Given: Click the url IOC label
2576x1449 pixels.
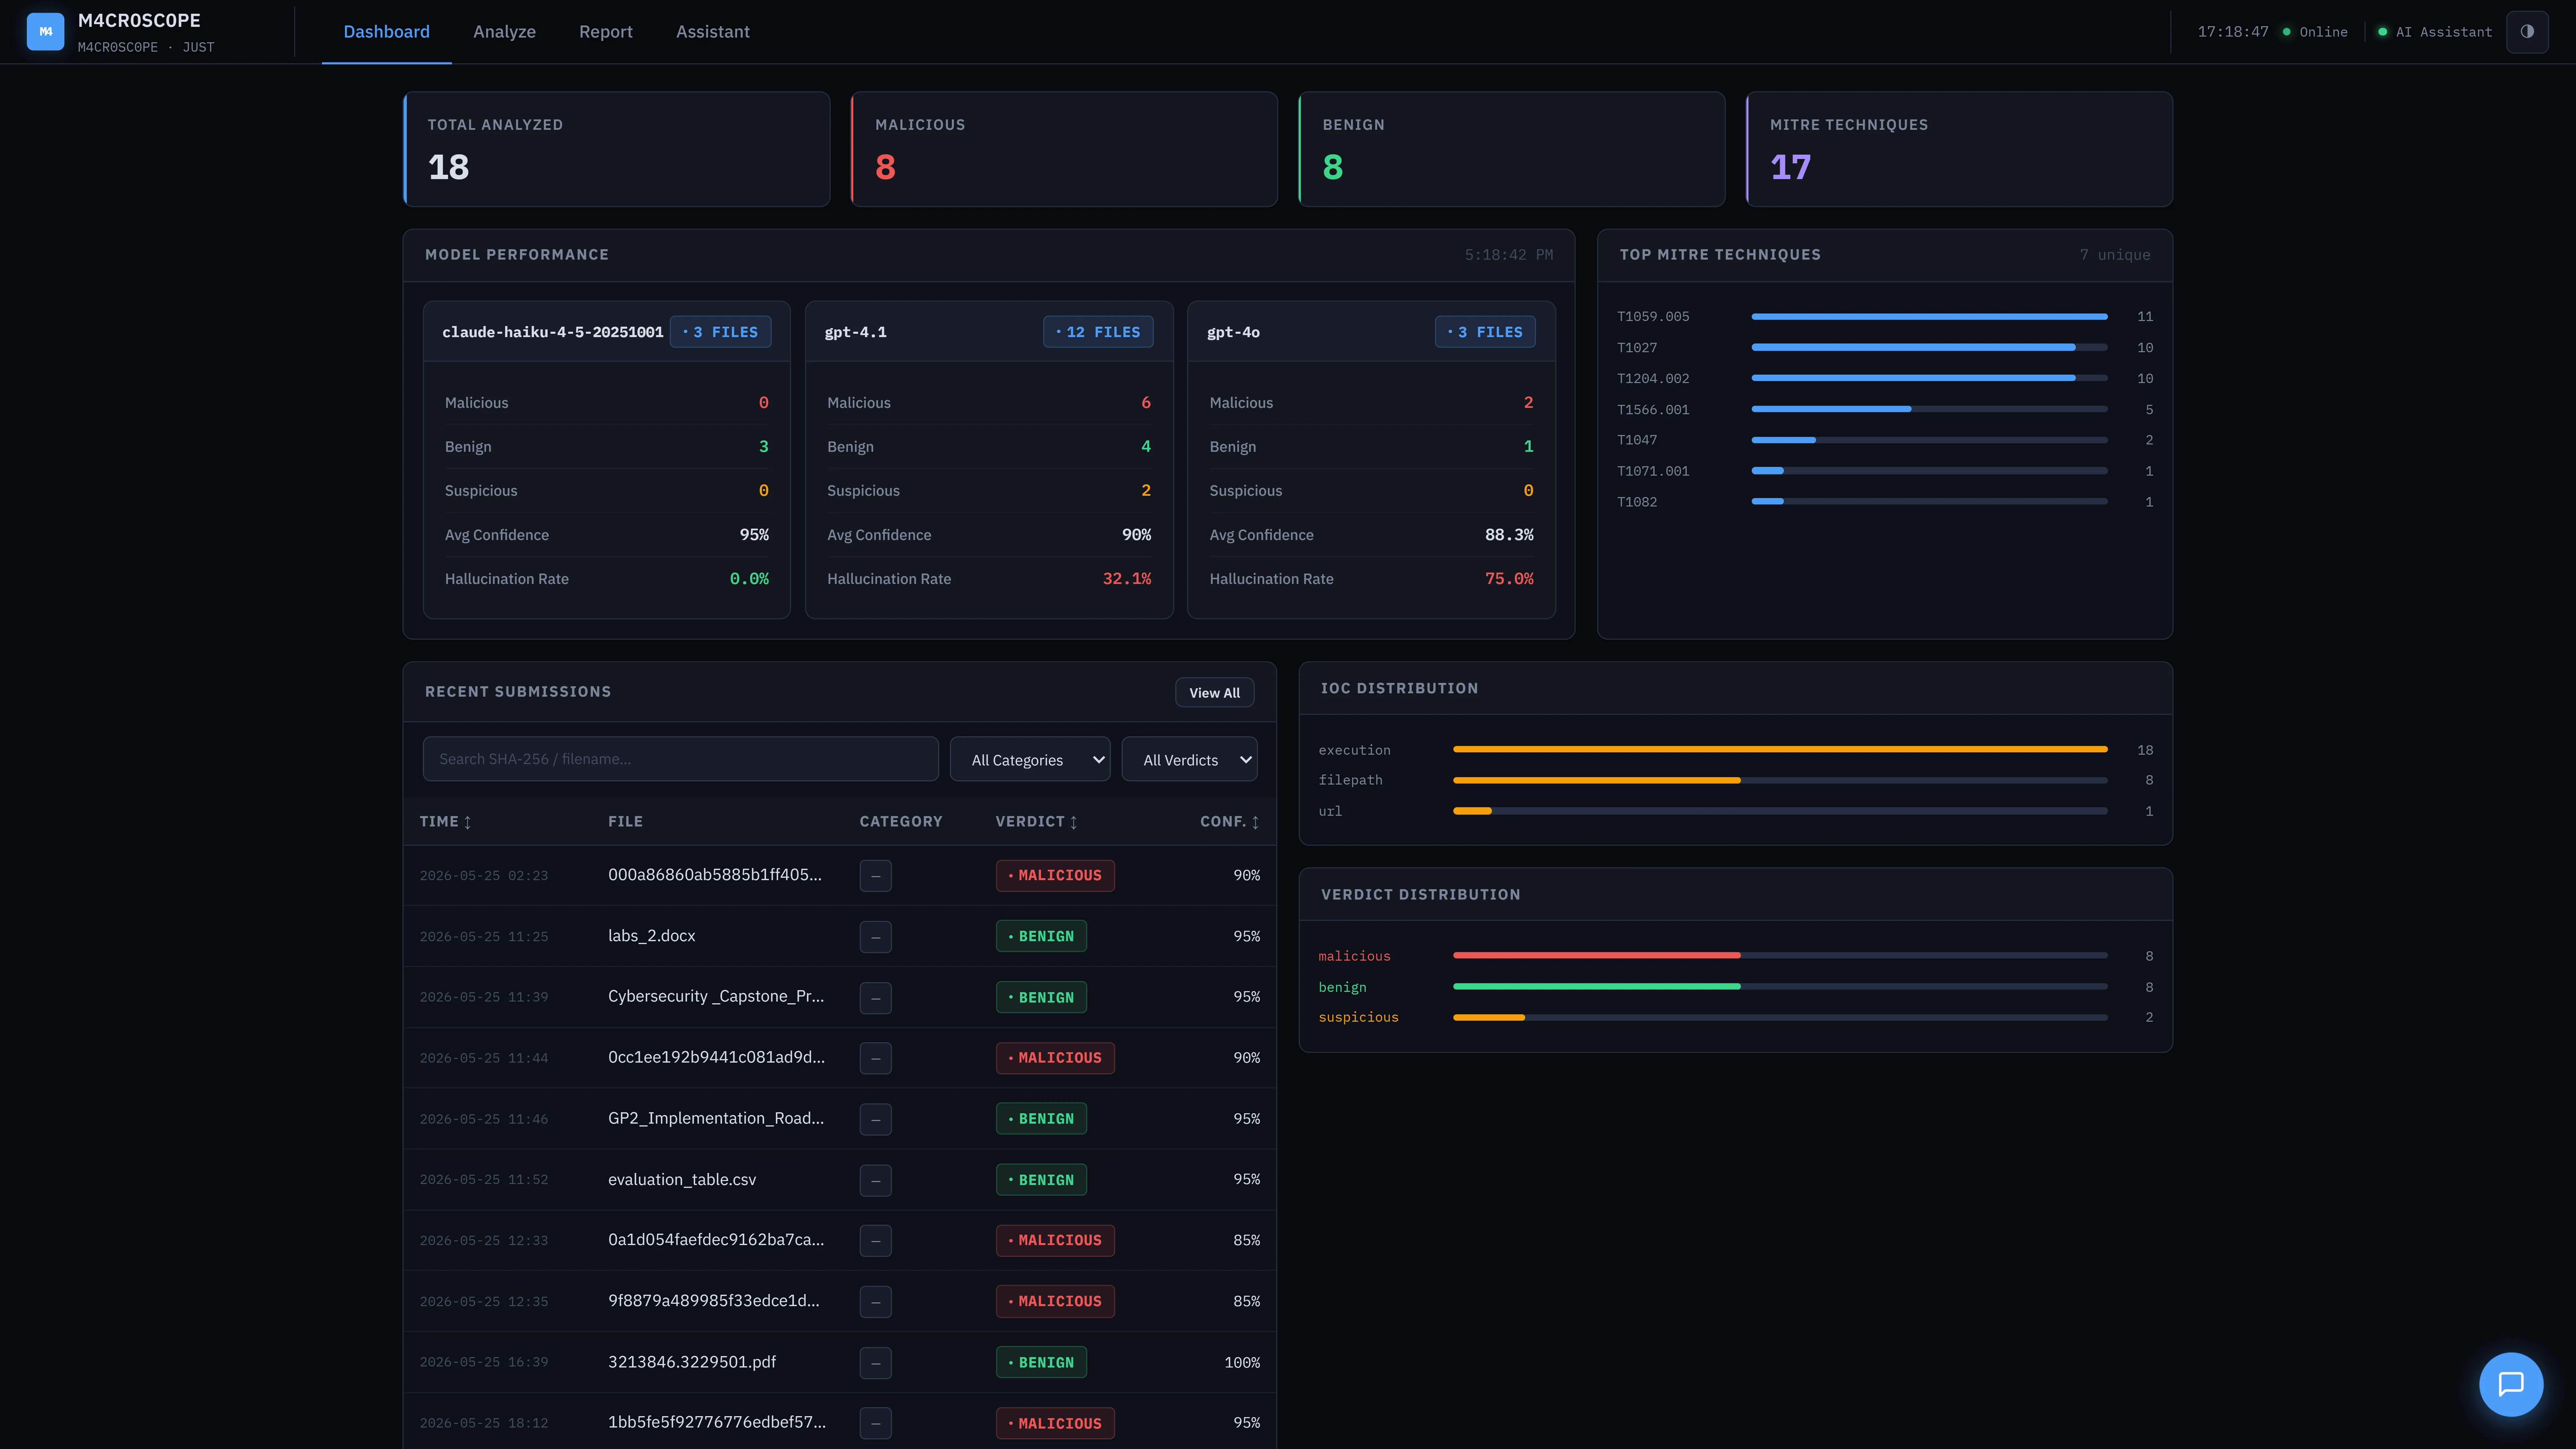Looking at the screenshot, I should click(x=1330, y=811).
